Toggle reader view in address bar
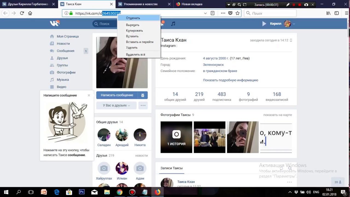This screenshot has width=350, height=197. (x=212, y=13)
